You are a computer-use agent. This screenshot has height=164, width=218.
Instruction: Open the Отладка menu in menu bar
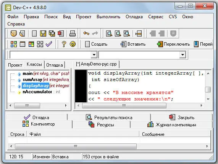134,17
